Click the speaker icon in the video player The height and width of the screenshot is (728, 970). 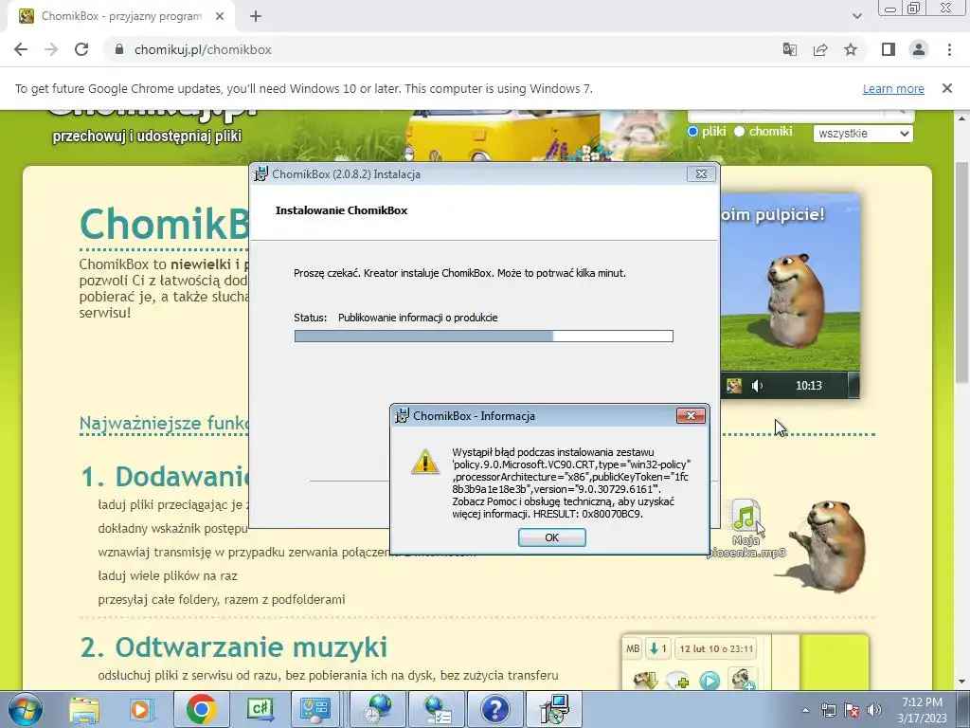757,386
